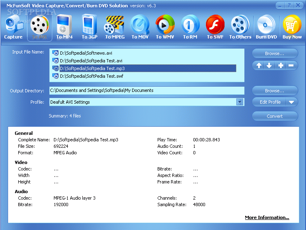Viewport: 306px width, 230px height.
Task: Click the Summary: 4 files text
Action: [65, 116]
